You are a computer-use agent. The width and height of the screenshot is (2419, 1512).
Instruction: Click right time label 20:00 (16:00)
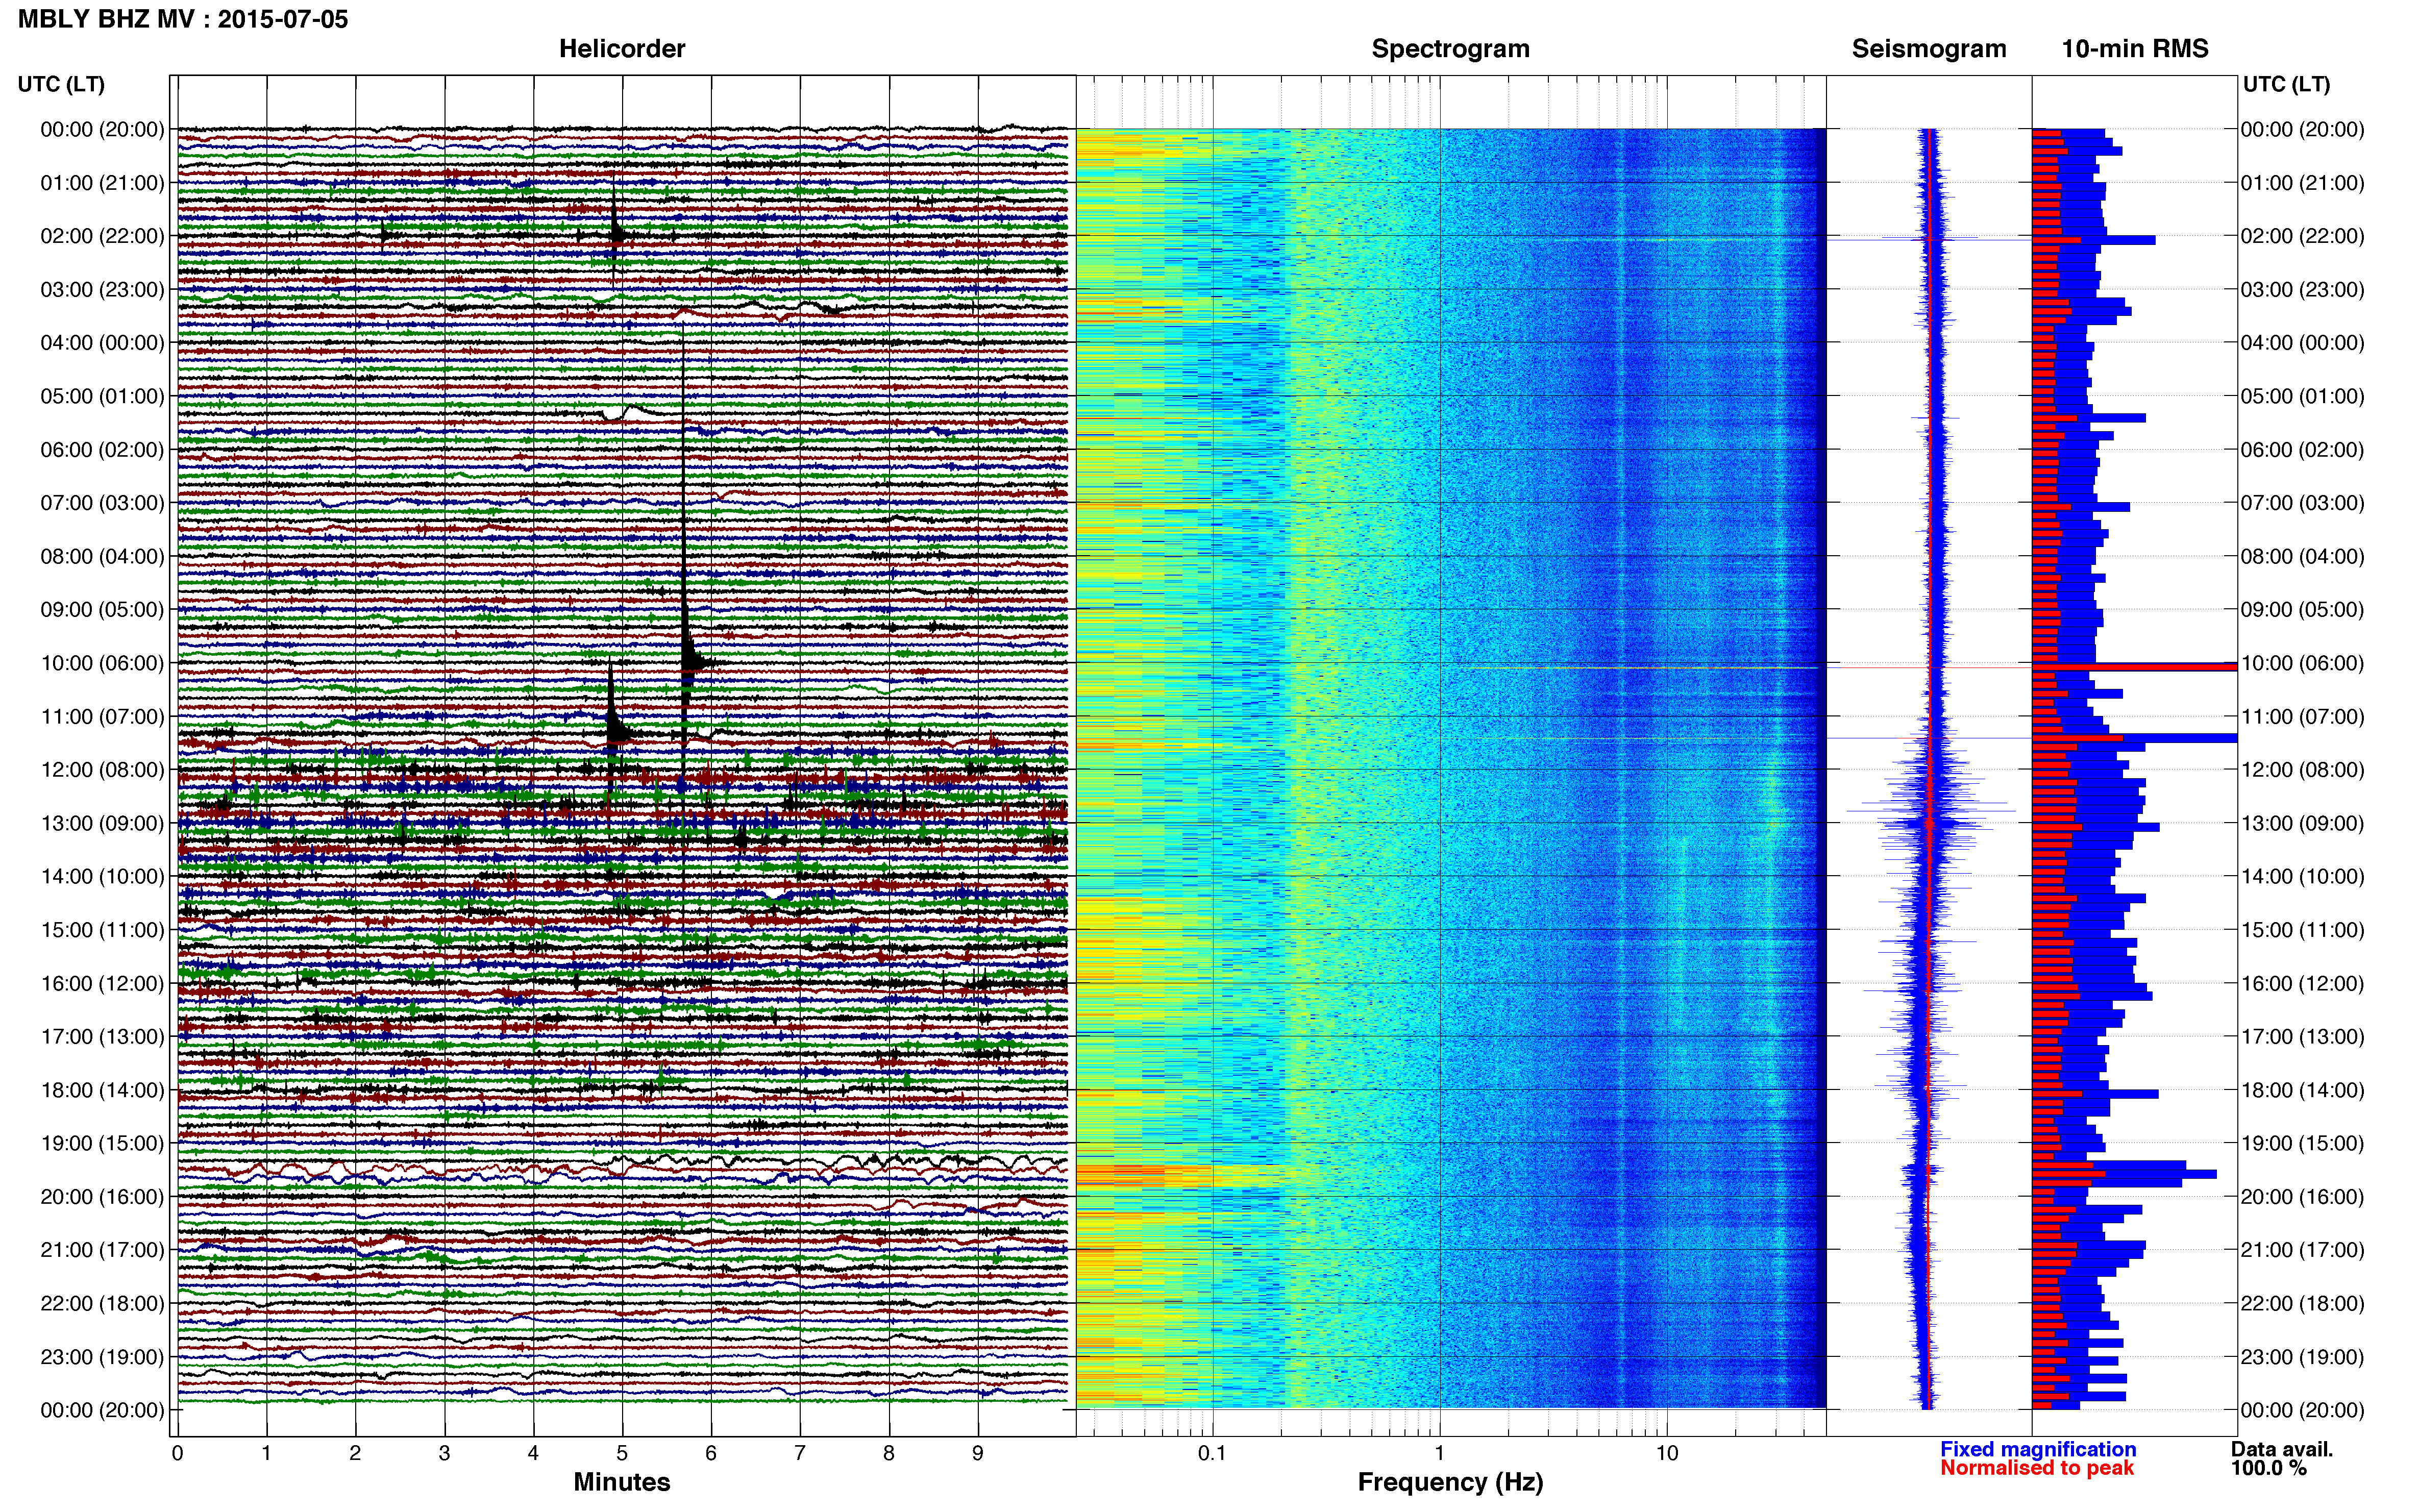[2302, 1197]
